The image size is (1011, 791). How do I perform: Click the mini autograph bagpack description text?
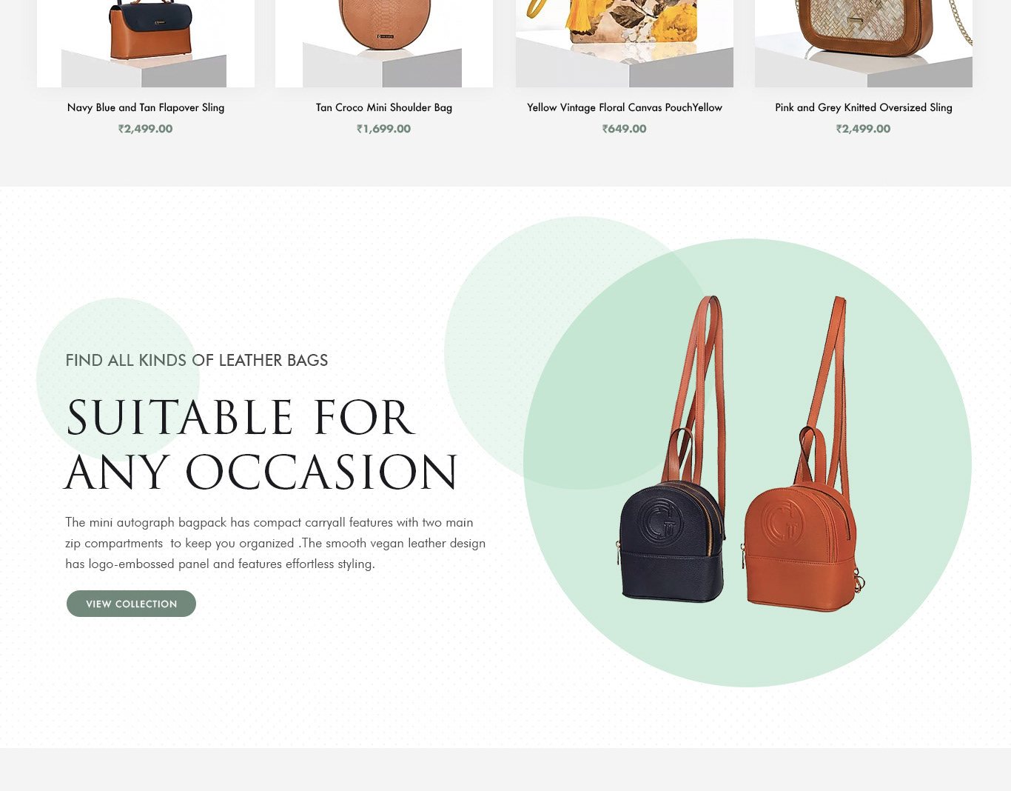pyautogui.click(x=275, y=543)
